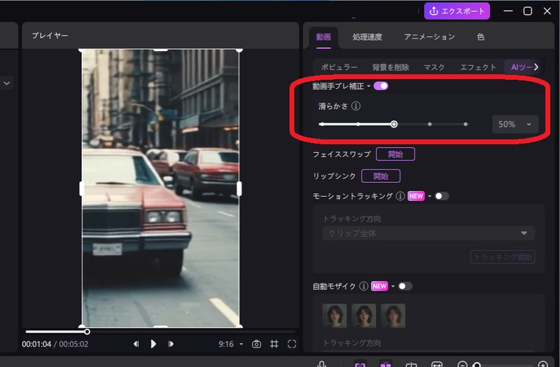Select the AIツール sub-tab

pos(521,67)
